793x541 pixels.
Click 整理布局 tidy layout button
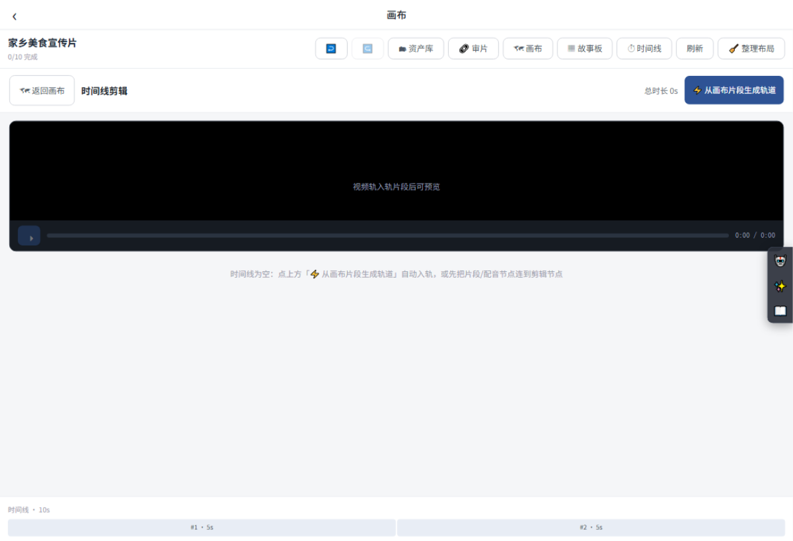click(751, 48)
